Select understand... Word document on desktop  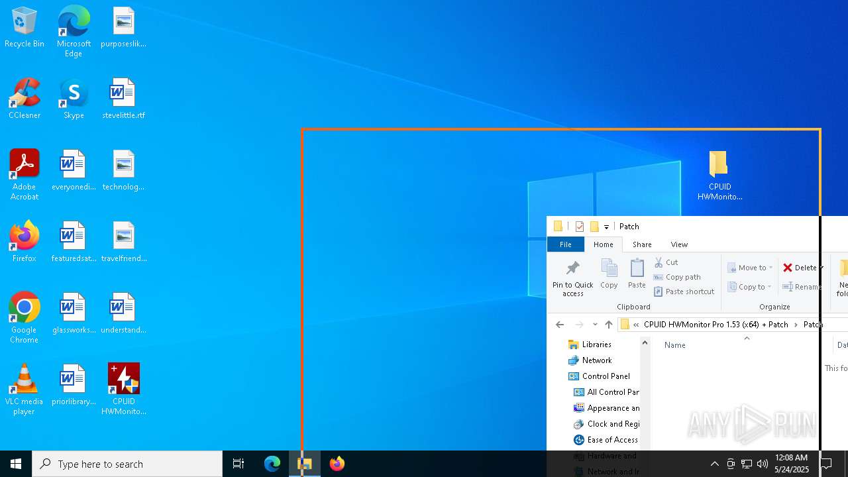tap(123, 314)
